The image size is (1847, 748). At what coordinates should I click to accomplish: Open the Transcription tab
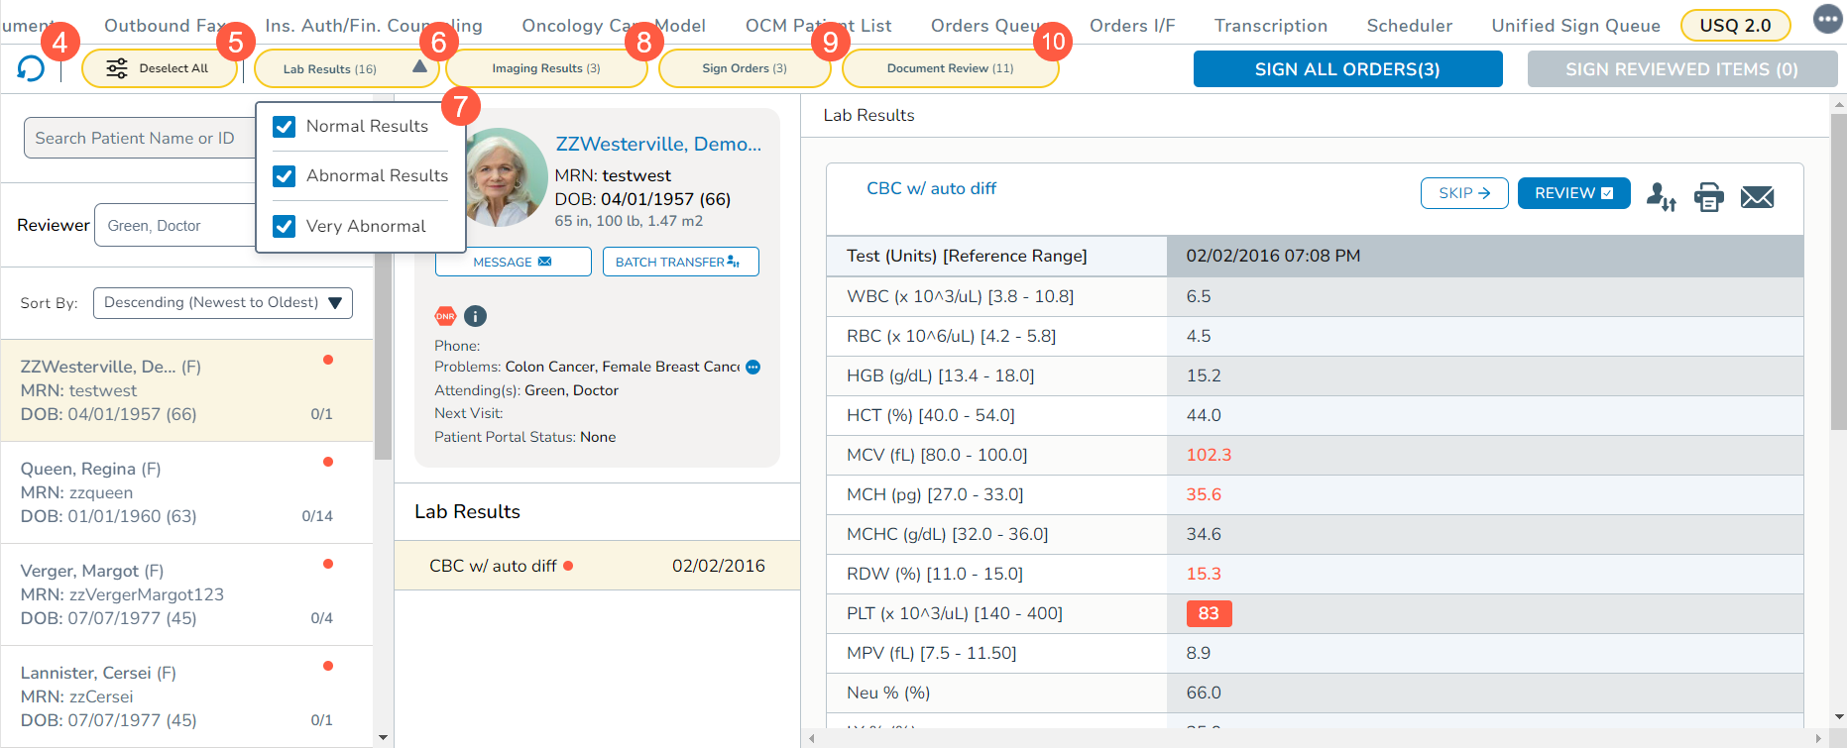point(1270,26)
